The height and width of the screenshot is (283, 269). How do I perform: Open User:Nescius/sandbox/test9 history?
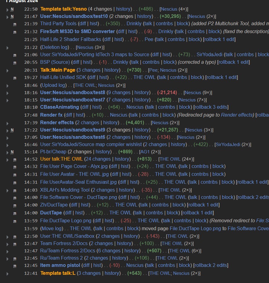[x=142, y=130]
